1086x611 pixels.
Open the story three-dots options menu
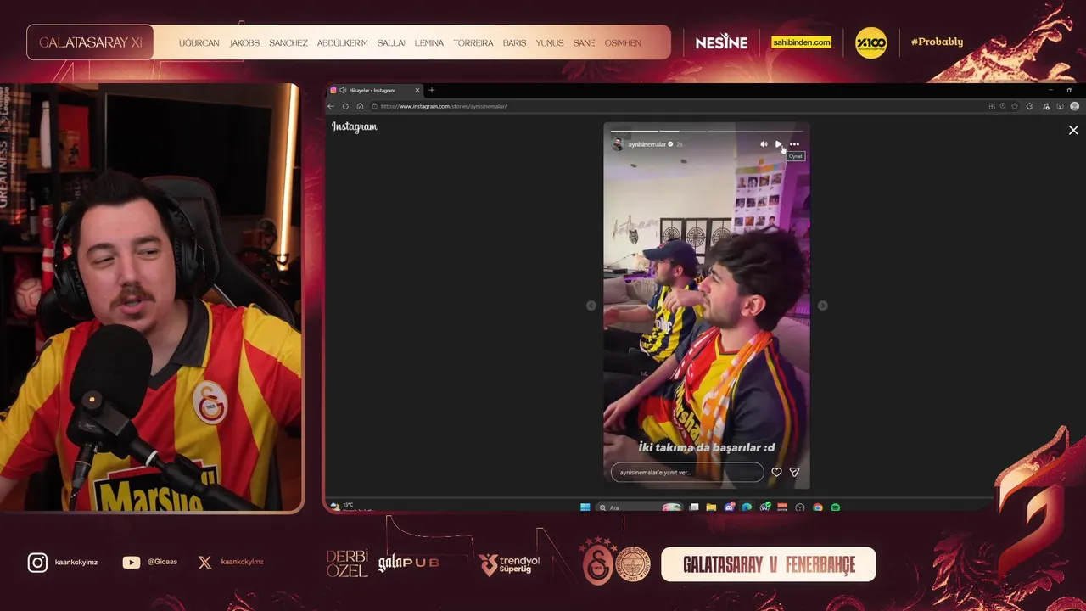click(794, 144)
